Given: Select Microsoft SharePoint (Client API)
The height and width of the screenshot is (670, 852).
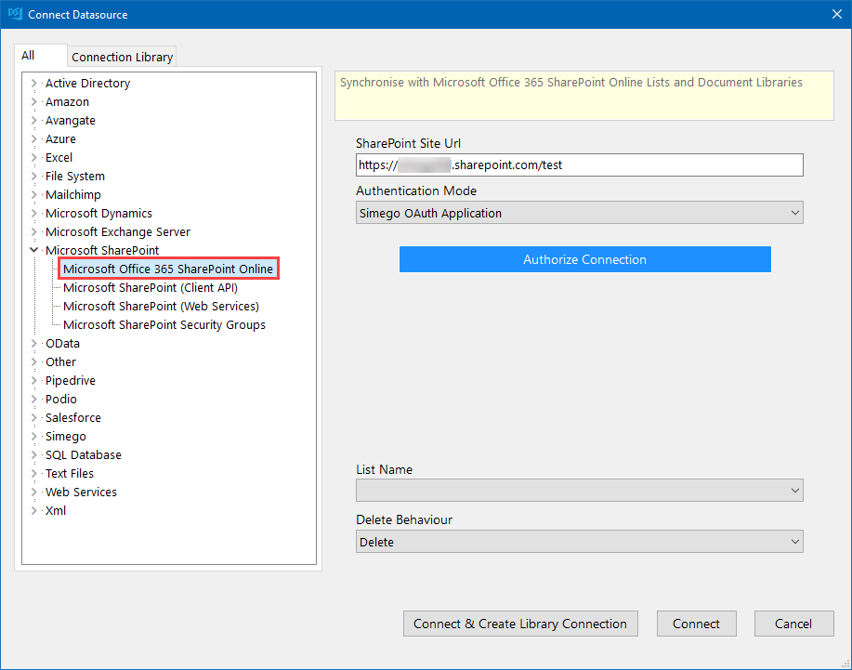Looking at the screenshot, I should pyautogui.click(x=151, y=287).
